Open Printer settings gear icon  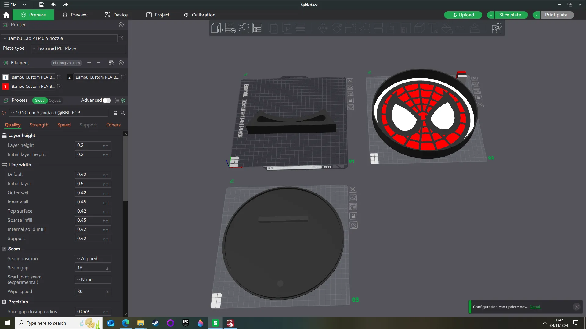(x=121, y=25)
